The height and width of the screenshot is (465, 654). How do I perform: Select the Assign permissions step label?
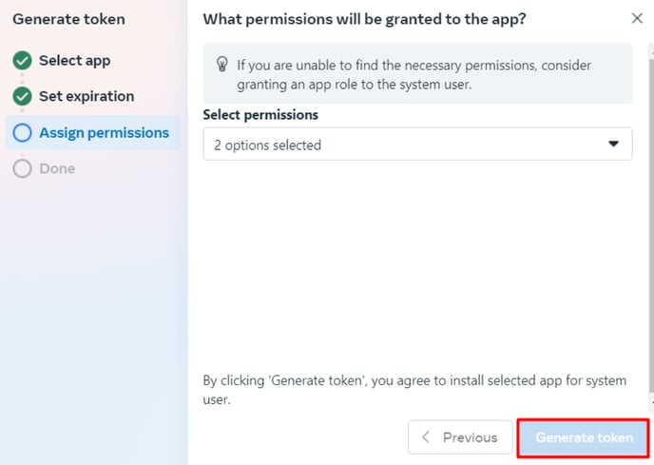(x=104, y=133)
